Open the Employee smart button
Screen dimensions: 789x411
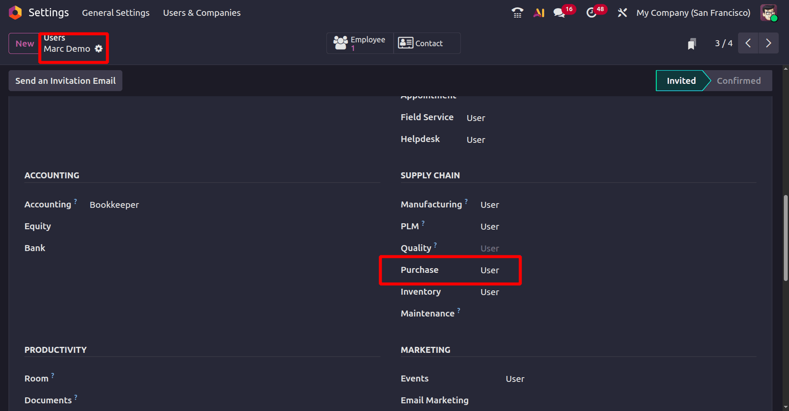click(x=360, y=43)
